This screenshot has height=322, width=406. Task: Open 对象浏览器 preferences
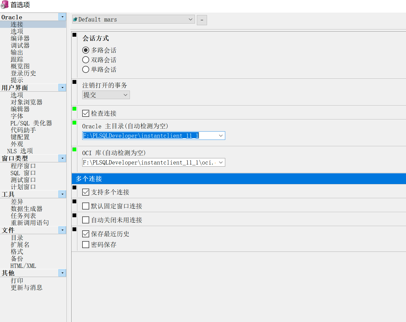(x=27, y=102)
